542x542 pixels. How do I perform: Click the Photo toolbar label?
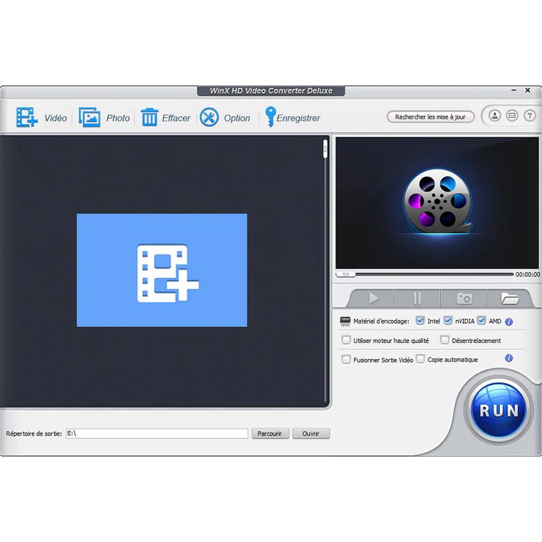click(118, 118)
